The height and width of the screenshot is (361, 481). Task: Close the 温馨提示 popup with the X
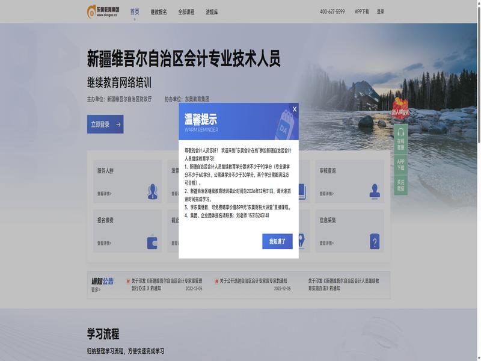point(294,109)
